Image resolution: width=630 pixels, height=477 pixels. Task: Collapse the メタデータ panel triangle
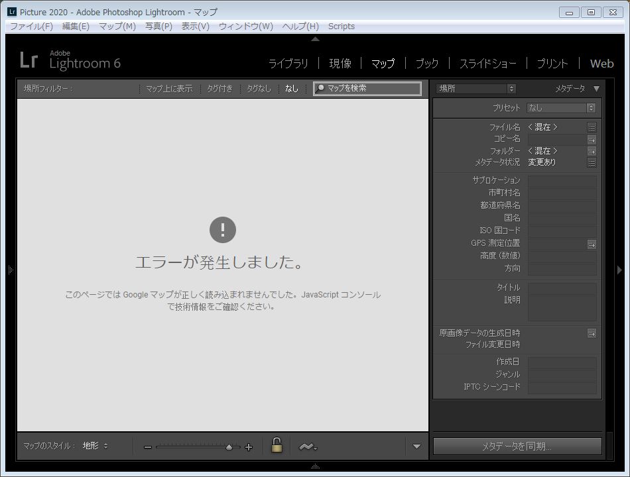pos(596,89)
